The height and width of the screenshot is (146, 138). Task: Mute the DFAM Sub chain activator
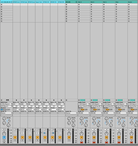tap(22, 138)
